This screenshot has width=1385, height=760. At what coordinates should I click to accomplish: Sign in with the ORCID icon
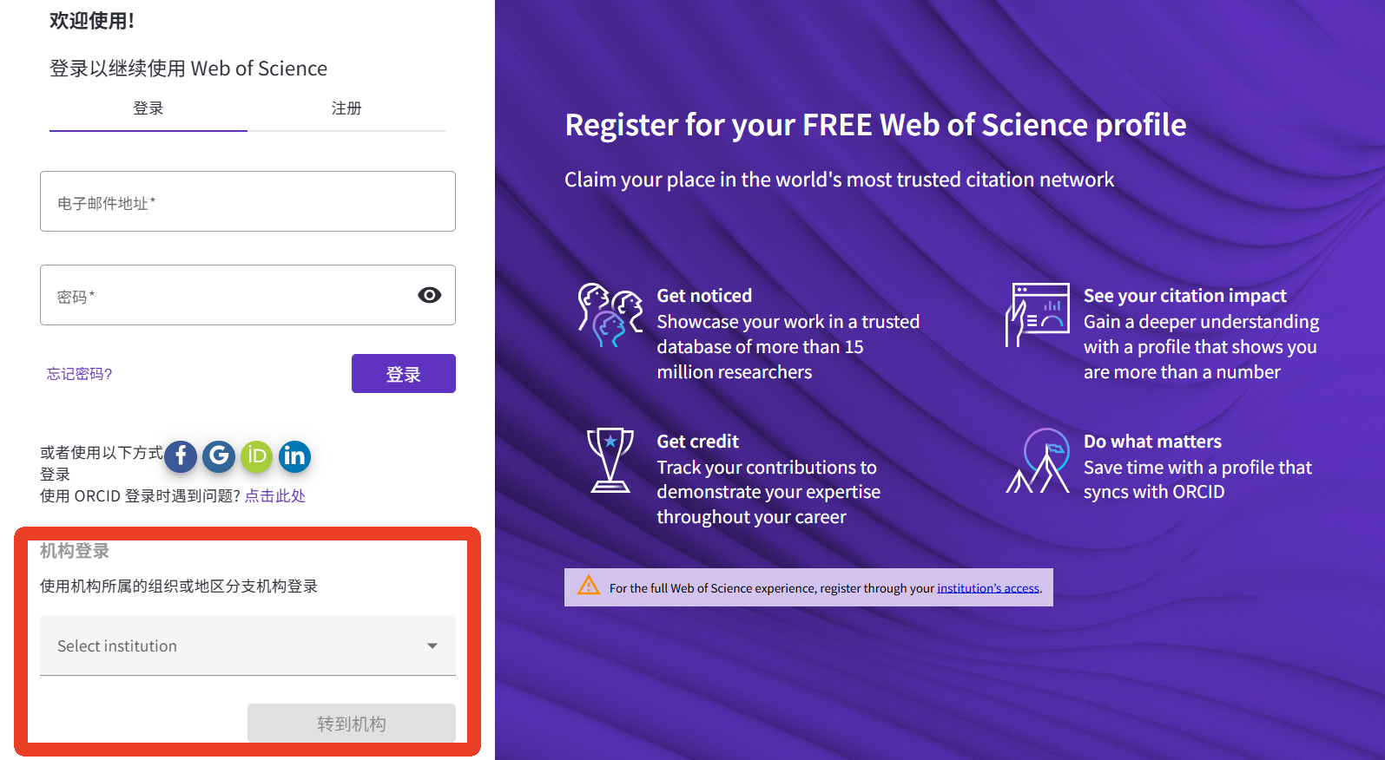coord(256,455)
